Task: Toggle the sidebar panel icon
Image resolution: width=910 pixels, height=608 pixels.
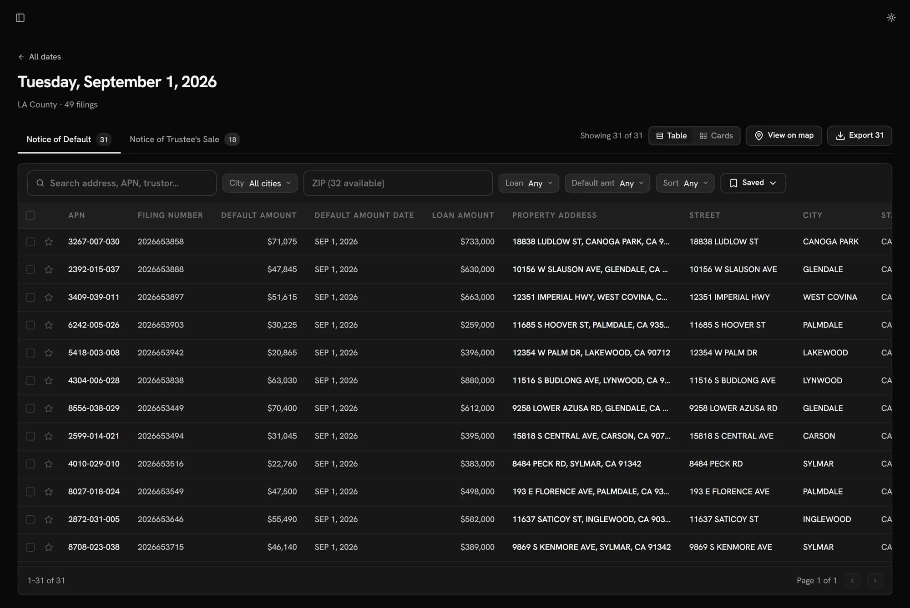Action: (20, 18)
